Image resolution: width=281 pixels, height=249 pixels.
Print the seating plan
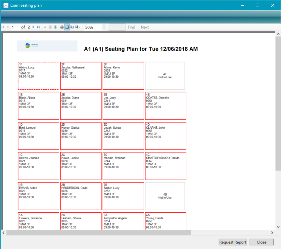coord(62,27)
